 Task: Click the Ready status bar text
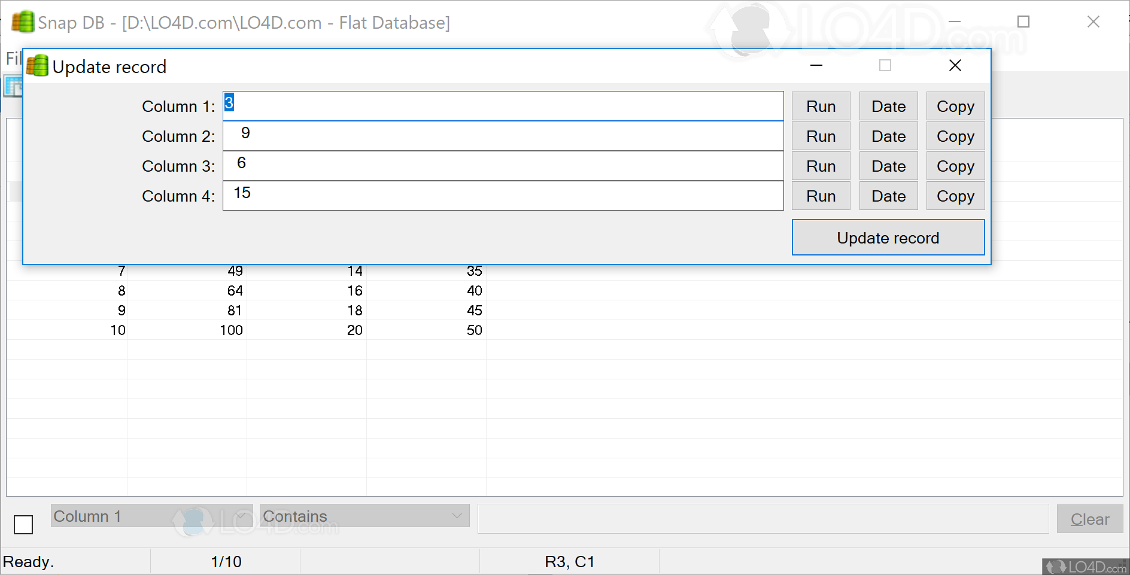(x=29, y=562)
